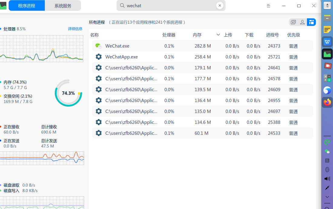
Task: Toggle memory column sort arrow
Action: pos(218,35)
